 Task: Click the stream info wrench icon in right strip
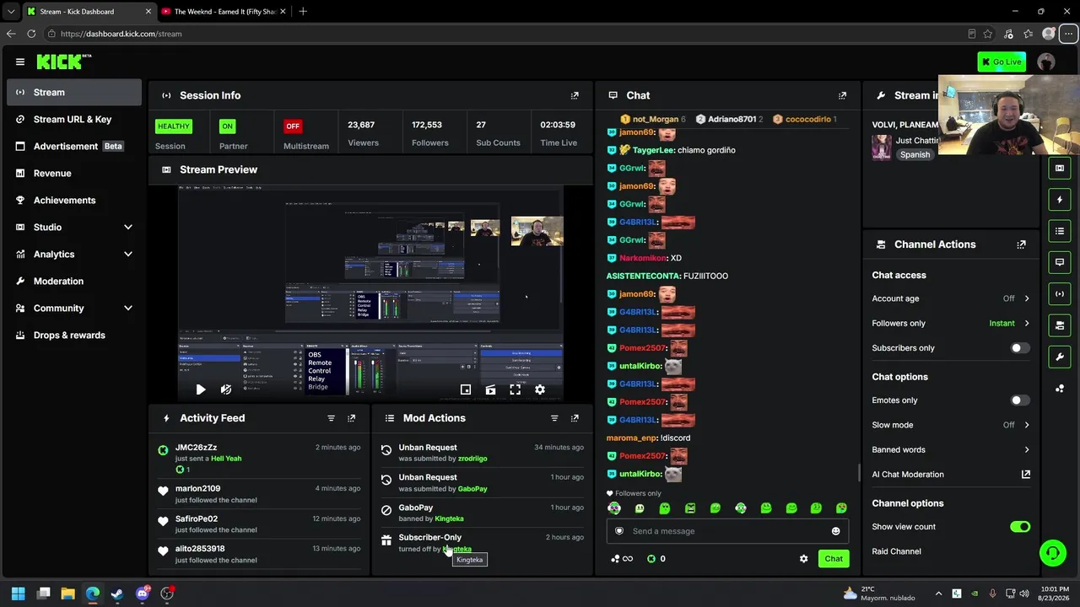[x=1060, y=357]
